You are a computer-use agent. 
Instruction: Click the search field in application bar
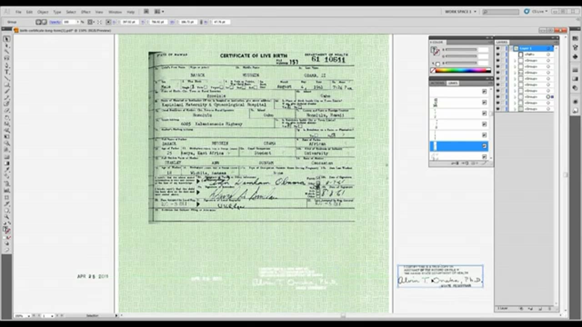coord(501,11)
